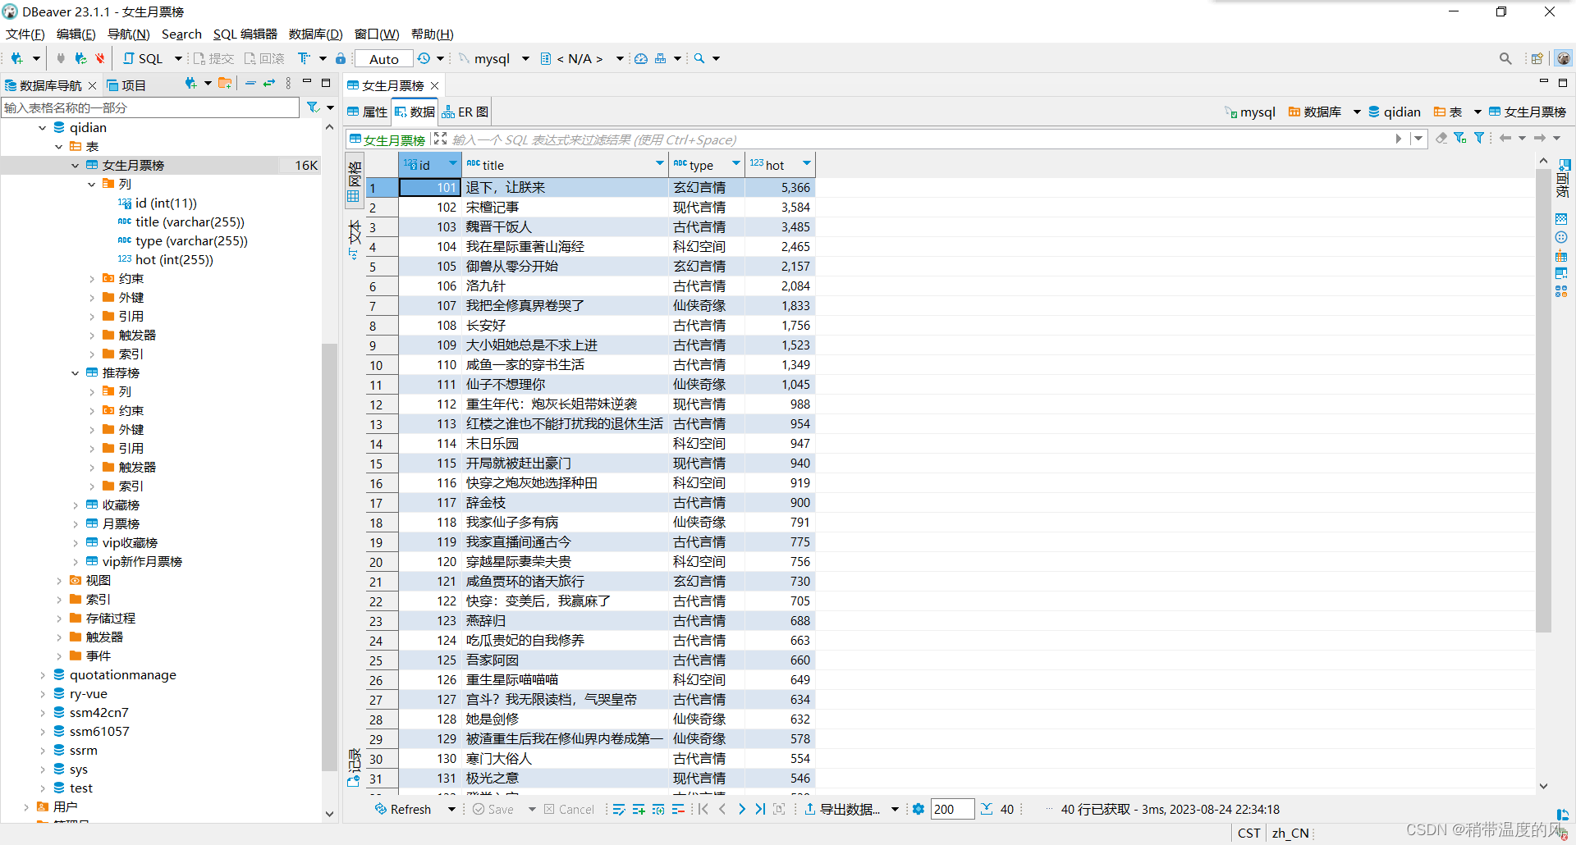Click the magnifier search icon in main toolbar
The image size is (1576, 845).
699,58
